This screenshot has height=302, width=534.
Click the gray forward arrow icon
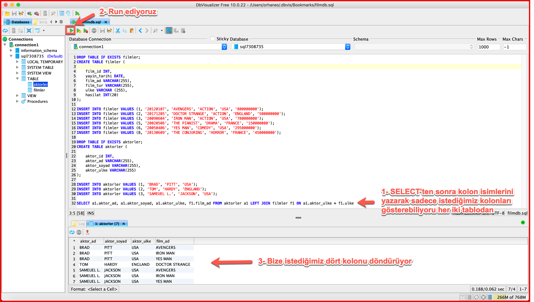click(147, 30)
